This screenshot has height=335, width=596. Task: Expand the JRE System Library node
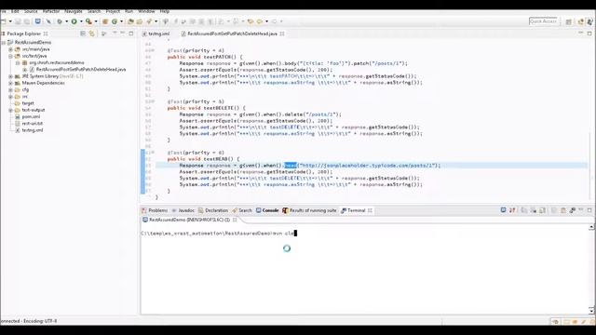tap(11, 76)
